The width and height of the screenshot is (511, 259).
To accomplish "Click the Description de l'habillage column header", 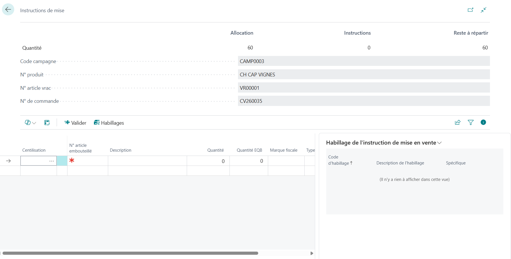I will pyautogui.click(x=400, y=163).
